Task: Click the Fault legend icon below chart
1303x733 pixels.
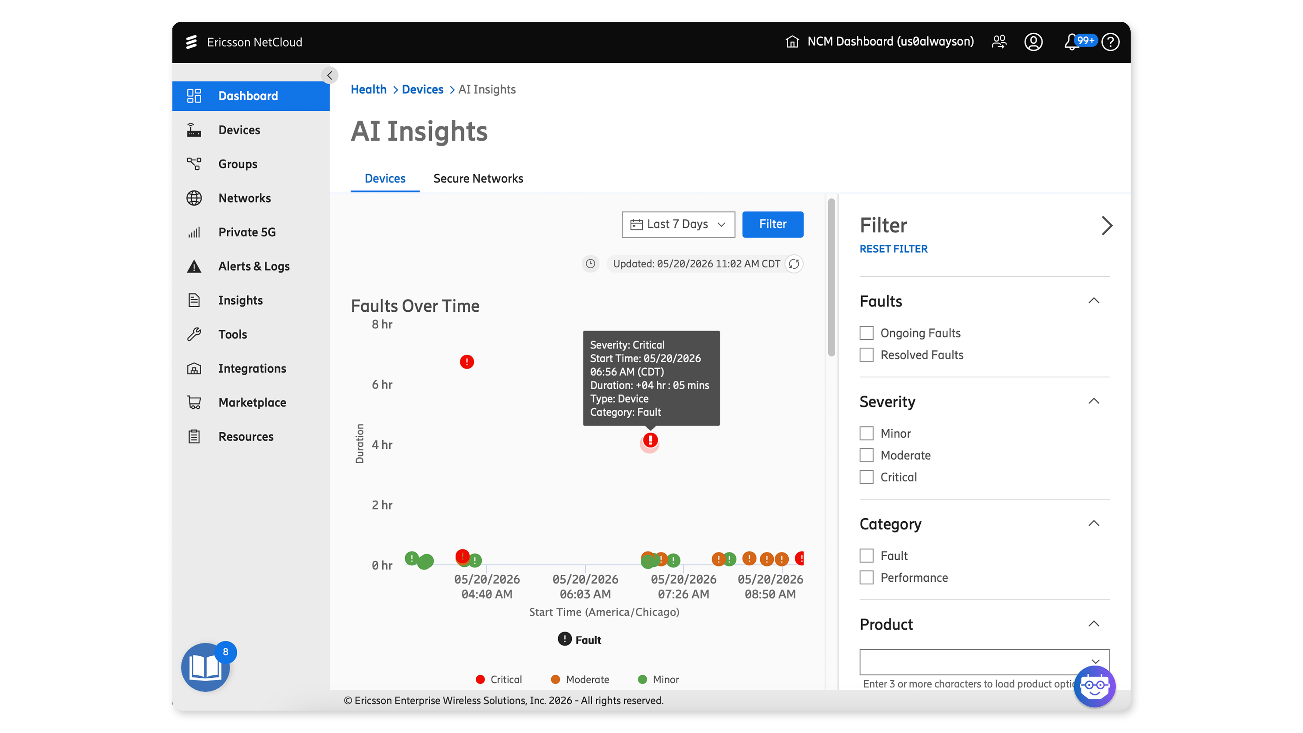Action: (x=565, y=639)
